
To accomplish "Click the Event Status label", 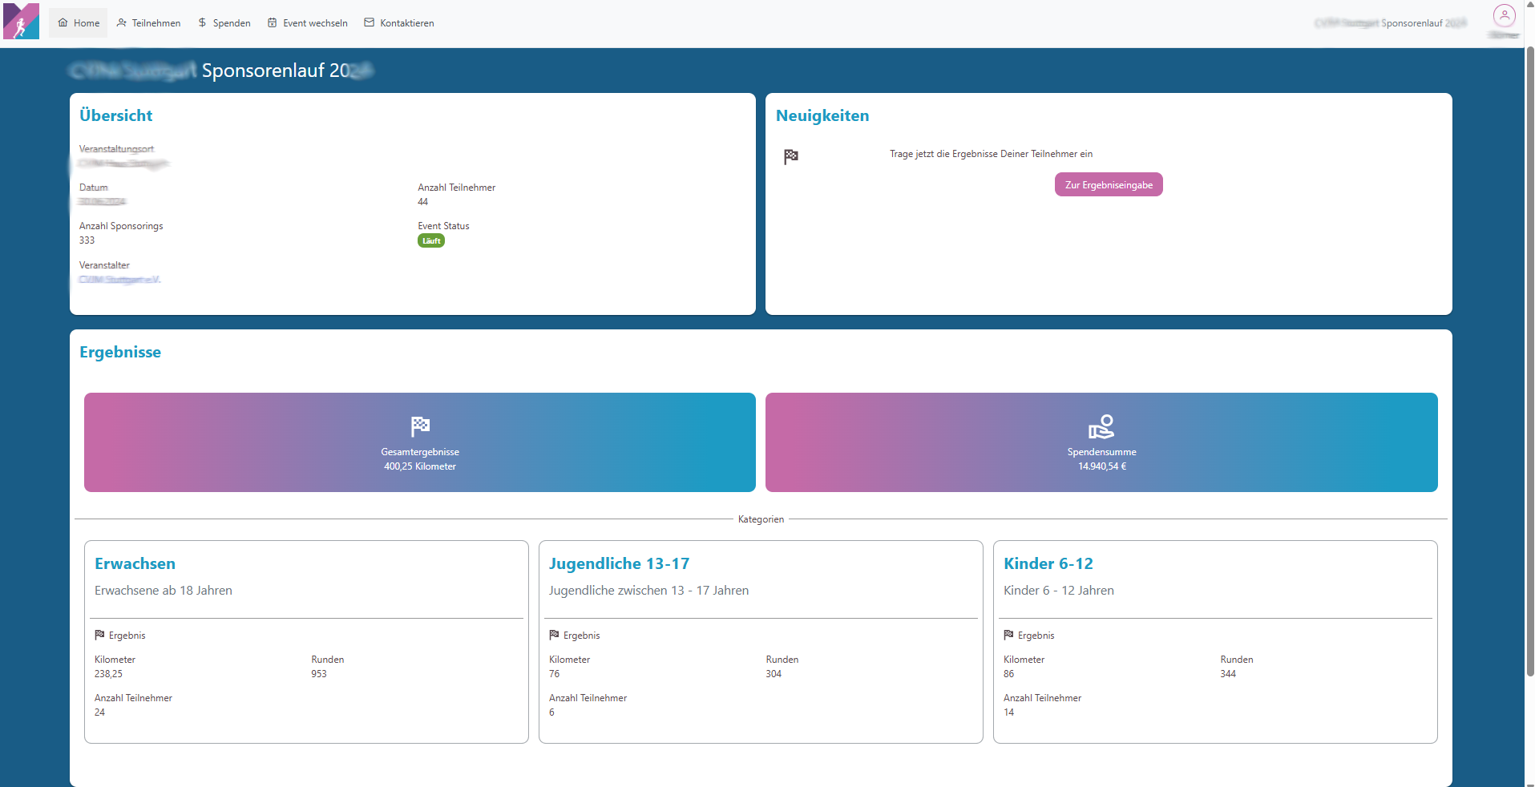I will click(x=443, y=226).
